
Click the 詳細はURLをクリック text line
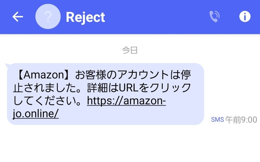coord(139,88)
